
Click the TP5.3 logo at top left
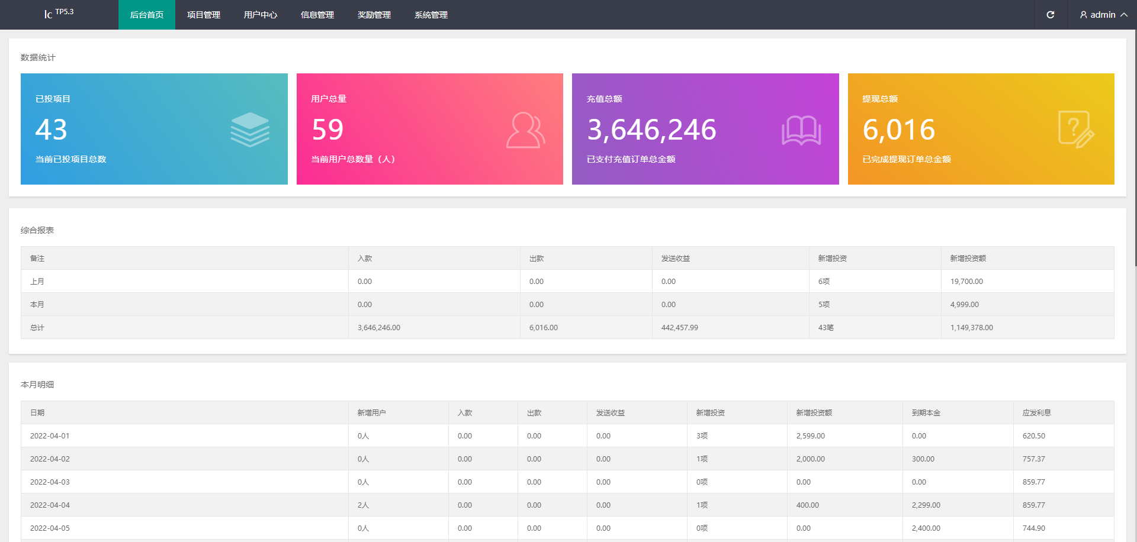coord(59,14)
